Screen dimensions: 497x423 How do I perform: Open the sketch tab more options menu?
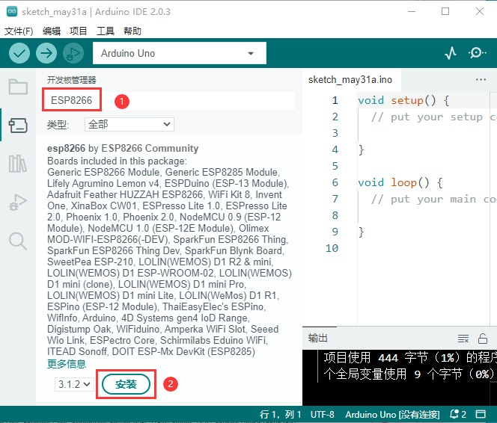click(481, 79)
